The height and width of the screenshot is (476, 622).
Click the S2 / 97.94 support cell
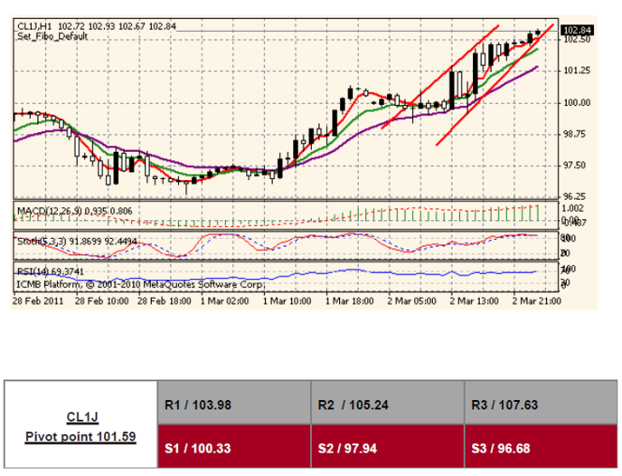(x=385, y=447)
